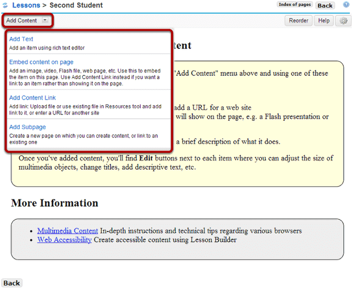
Task: Click the bottom Back button
Action: point(12,283)
